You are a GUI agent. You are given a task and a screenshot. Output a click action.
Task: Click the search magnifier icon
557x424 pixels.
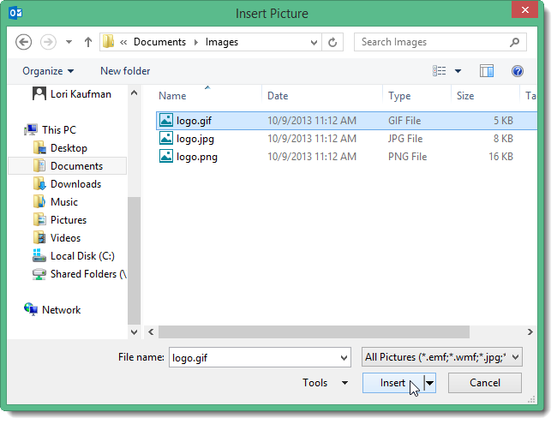click(514, 42)
